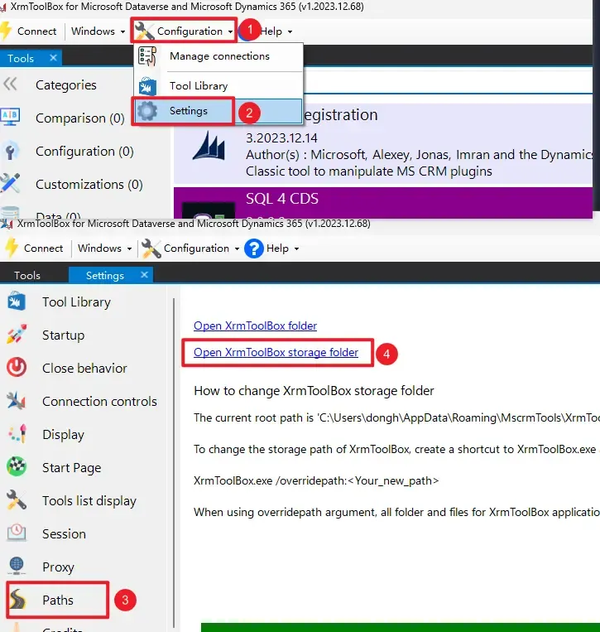Click the Session settings icon

coord(17,534)
